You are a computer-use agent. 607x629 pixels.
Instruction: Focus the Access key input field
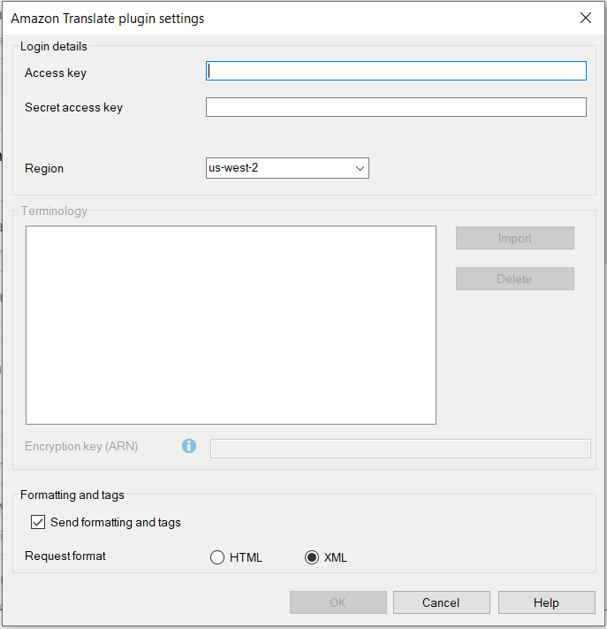[x=396, y=71]
